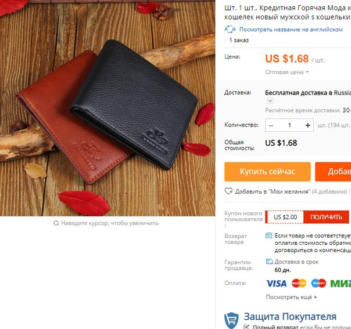Screen dimensions: 351x329
Task: Expand the Оптовая цена dropdown
Action: 286,72
